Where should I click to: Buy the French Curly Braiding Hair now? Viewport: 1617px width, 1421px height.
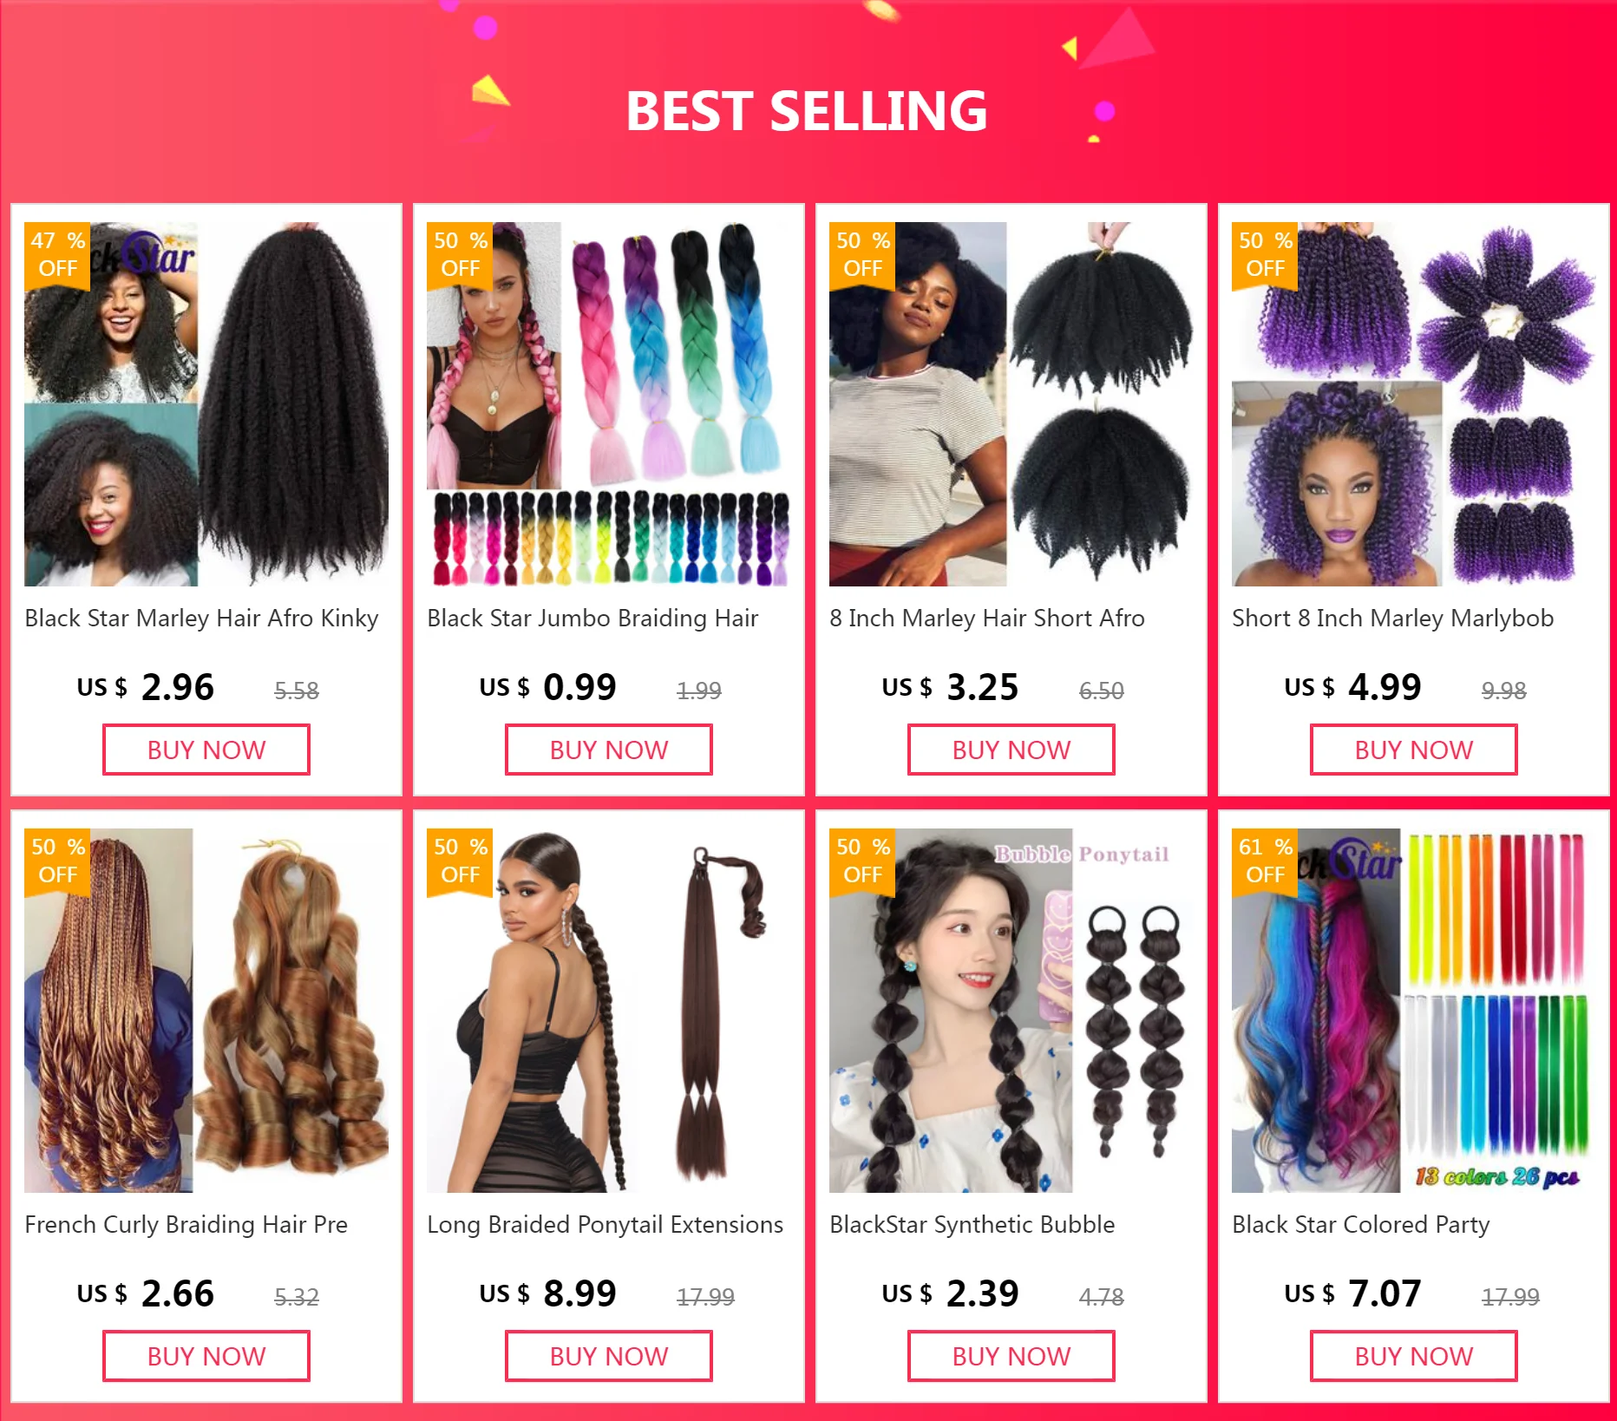click(x=206, y=1356)
